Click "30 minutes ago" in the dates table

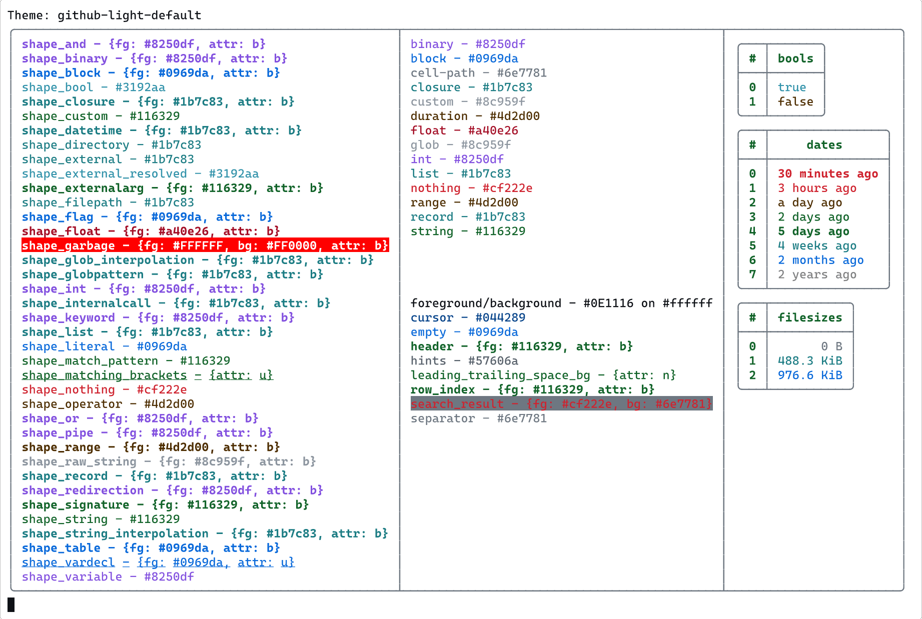click(x=827, y=174)
